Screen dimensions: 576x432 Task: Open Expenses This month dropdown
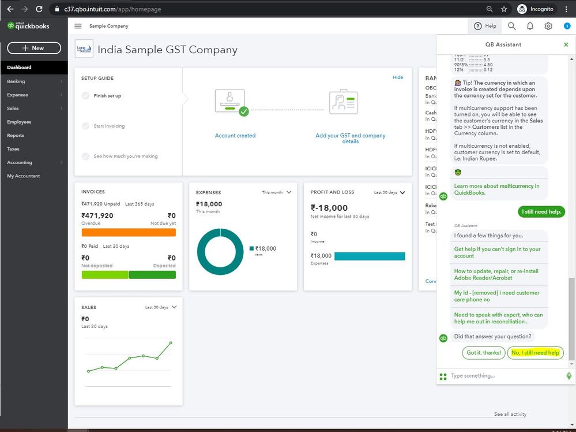[276, 192]
